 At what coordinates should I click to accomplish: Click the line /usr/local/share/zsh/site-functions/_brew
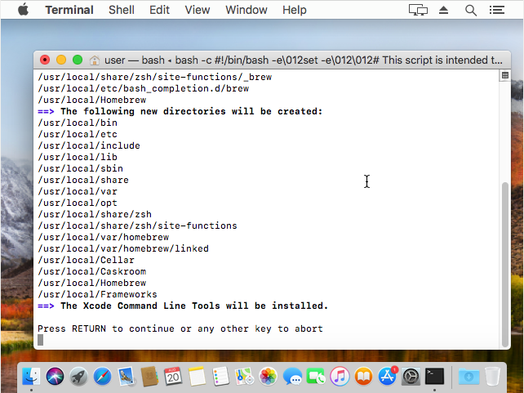(x=155, y=78)
